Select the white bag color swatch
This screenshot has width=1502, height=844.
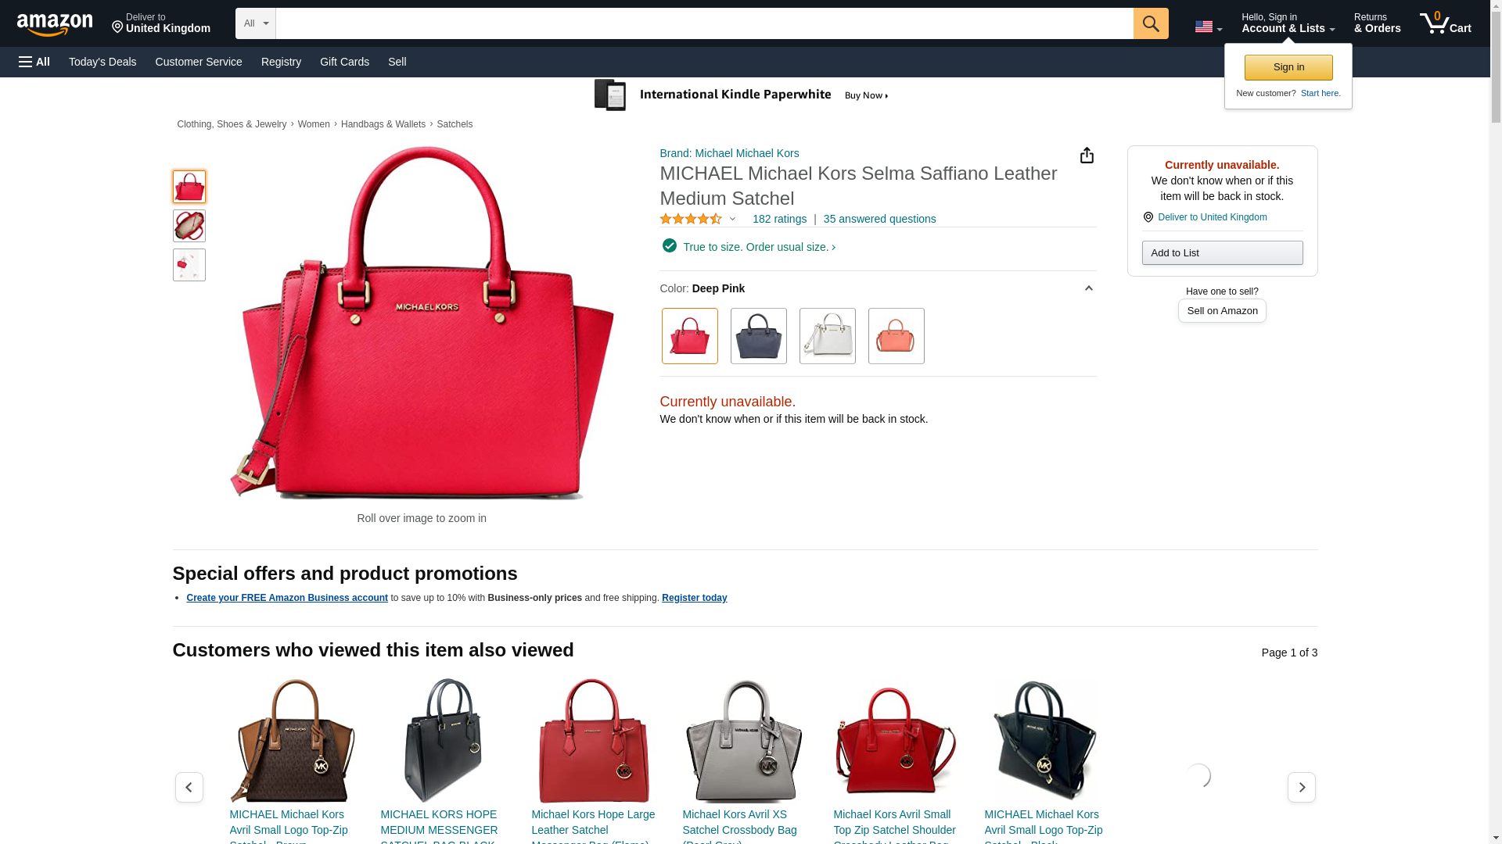pos(828,336)
